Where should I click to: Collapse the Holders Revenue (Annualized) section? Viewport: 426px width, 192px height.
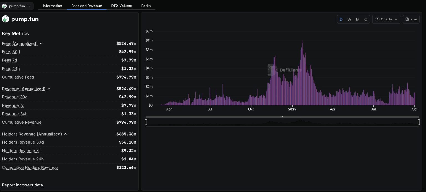click(65, 134)
